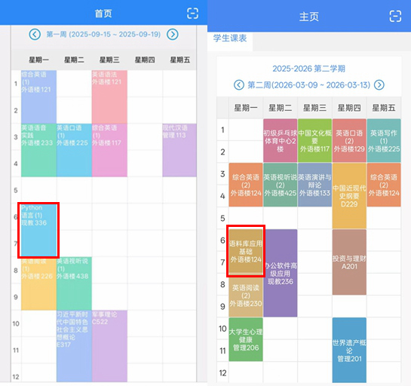411x386 pixels.
Task: Select Python语言(1) 现教336 course
Action: point(38,230)
